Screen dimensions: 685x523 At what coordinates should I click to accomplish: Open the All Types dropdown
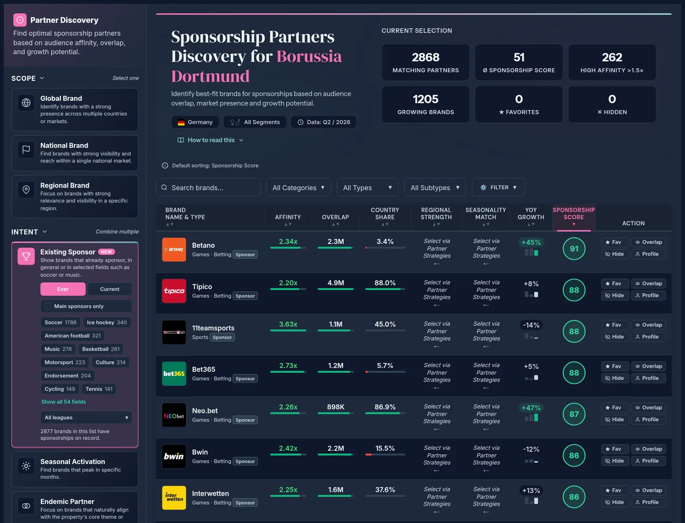tap(368, 187)
